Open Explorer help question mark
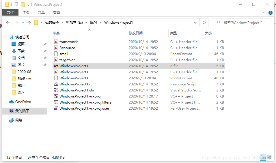This screenshot has width=276, height=163. [x=270, y=13]
